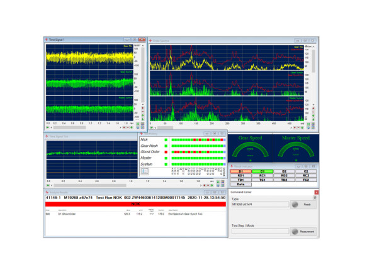Click the blue globe icon in Order Spectra corner
Viewport: 367px width, 275px height.
pyautogui.click(x=308, y=128)
